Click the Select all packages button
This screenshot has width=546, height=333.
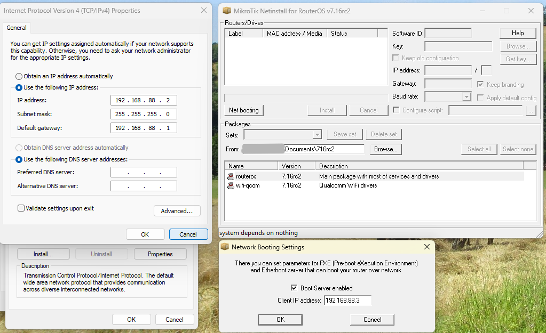coord(479,149)
